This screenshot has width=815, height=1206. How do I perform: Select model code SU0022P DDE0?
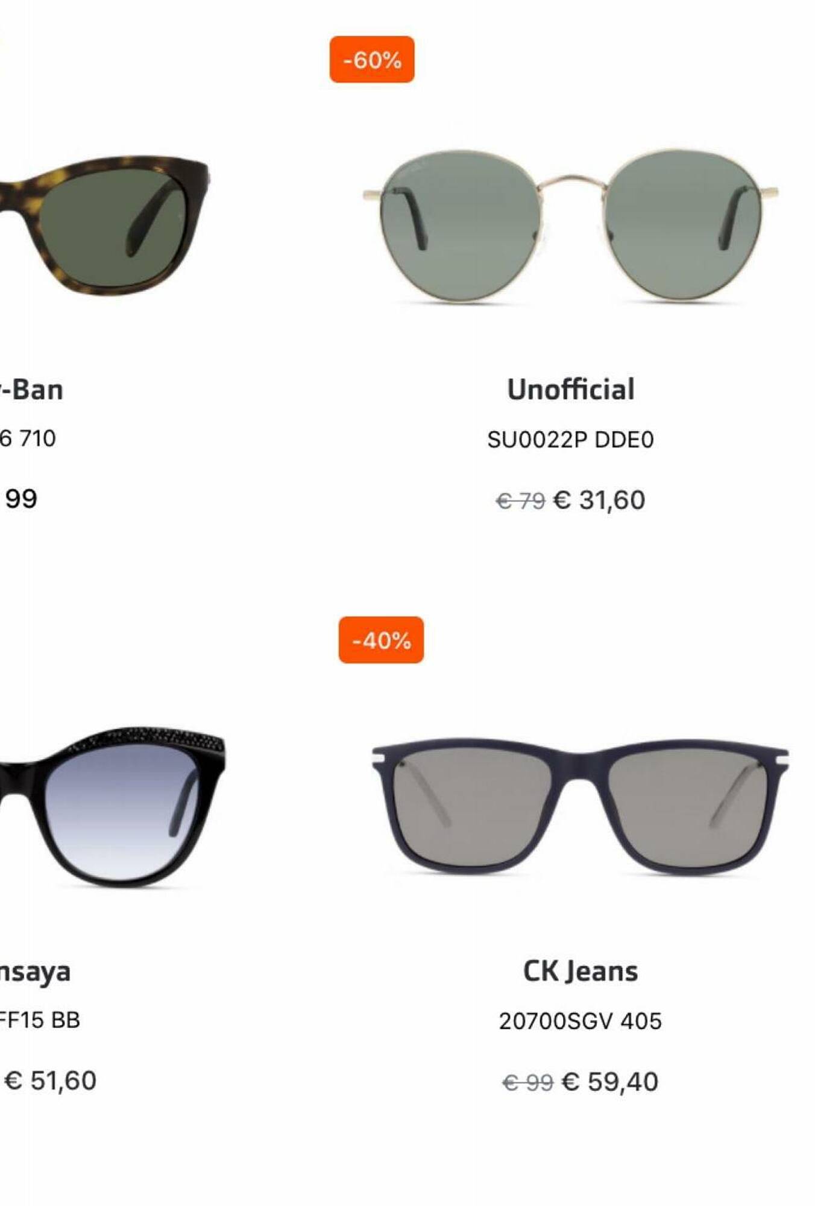point(570,440)
